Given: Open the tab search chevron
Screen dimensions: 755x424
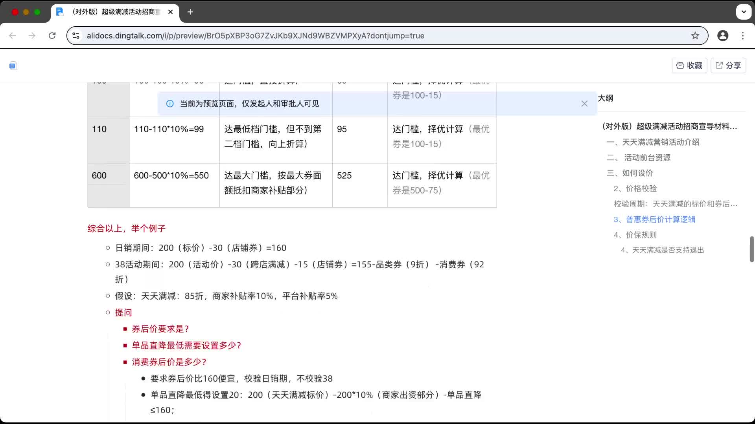Looking at the screenshot, I should 744,12.
